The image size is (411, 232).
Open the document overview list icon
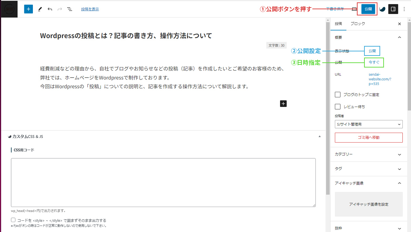70,9
